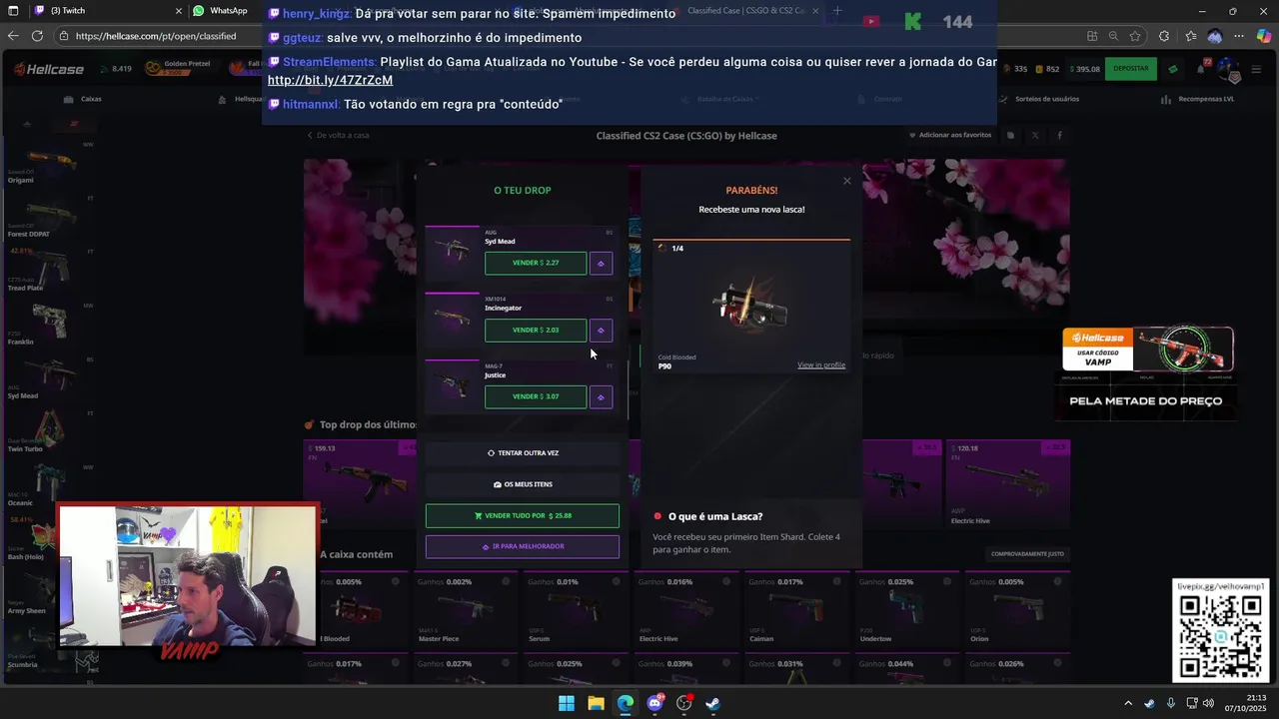Viewport: 1279px width, 719px height.
Task: Open Discord from taskbar
Action: (654, 703)
